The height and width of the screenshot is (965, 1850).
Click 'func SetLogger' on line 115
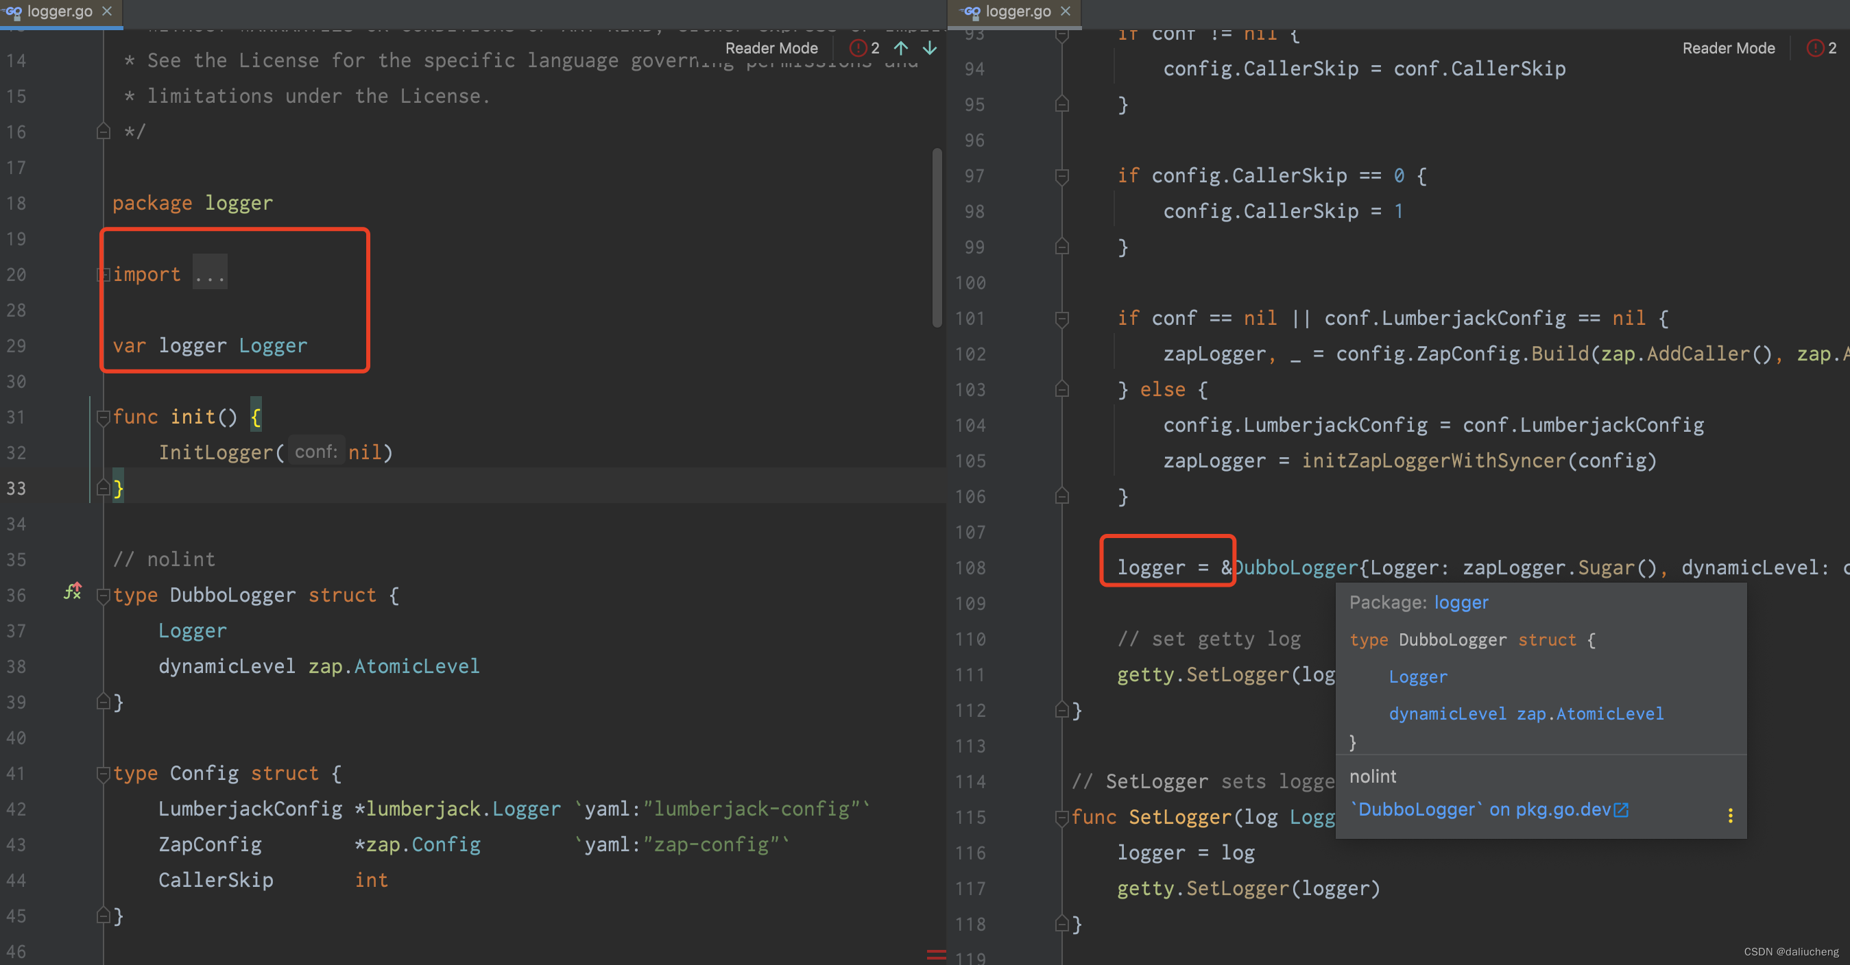pos(1151,817)
